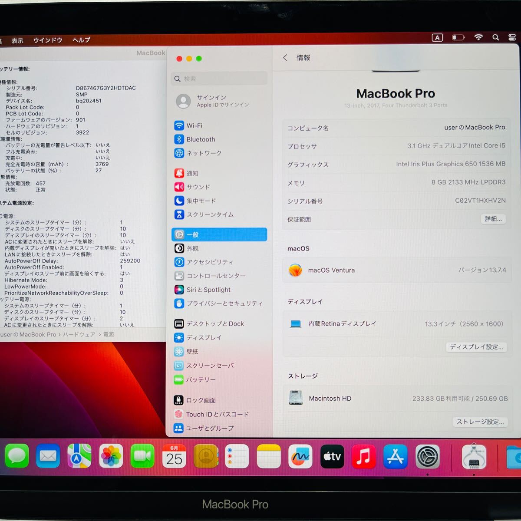Click the 内蔵Retinaディスプレイ row
521x521 pixels.
pos(397,324)
